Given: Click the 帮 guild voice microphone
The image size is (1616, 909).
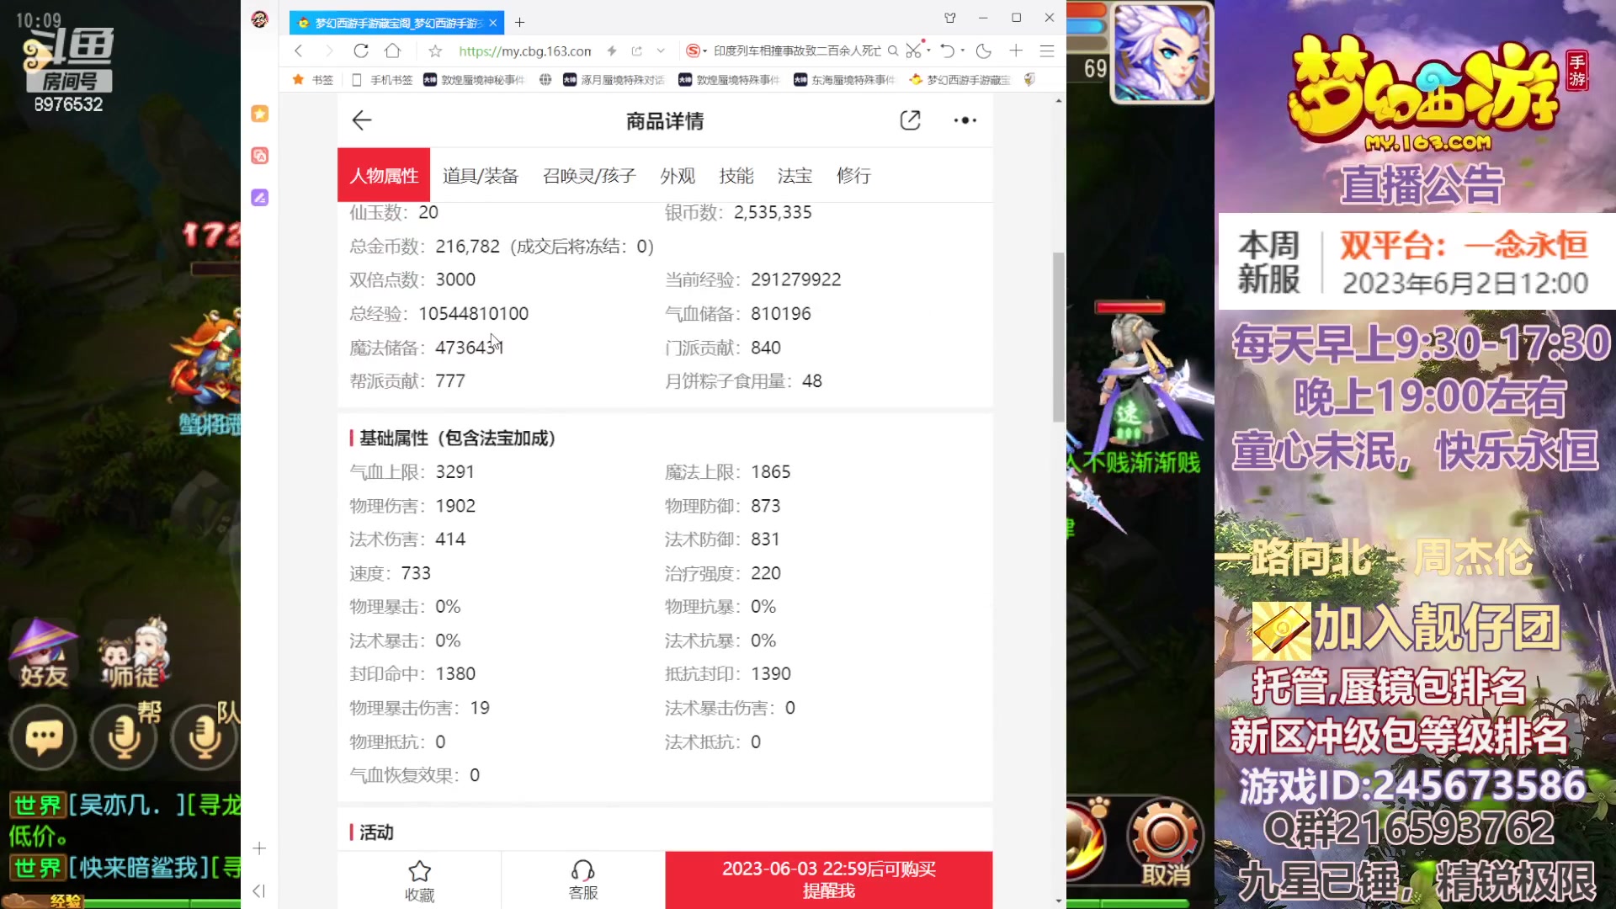Looking at the screenshot, I should coord(125,738).
